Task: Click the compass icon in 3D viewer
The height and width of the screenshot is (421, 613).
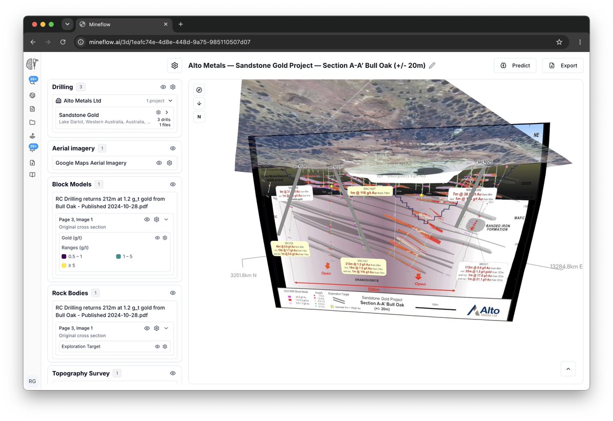Action: click(x=199, y=90)
